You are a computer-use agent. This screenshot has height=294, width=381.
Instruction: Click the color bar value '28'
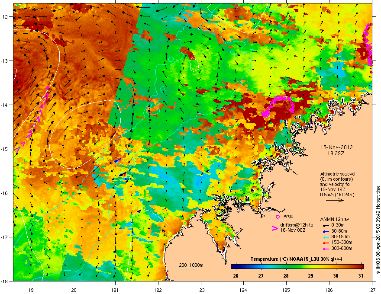tap(286, 276)
